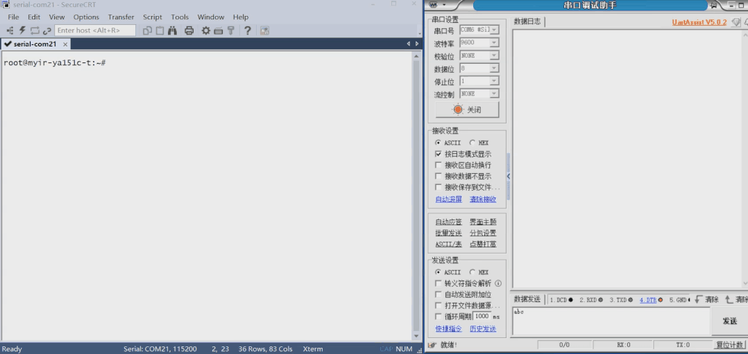This screenshot has width=748, height=354.
Task: Click the 关闭 port button
Action: pos(467,109)
